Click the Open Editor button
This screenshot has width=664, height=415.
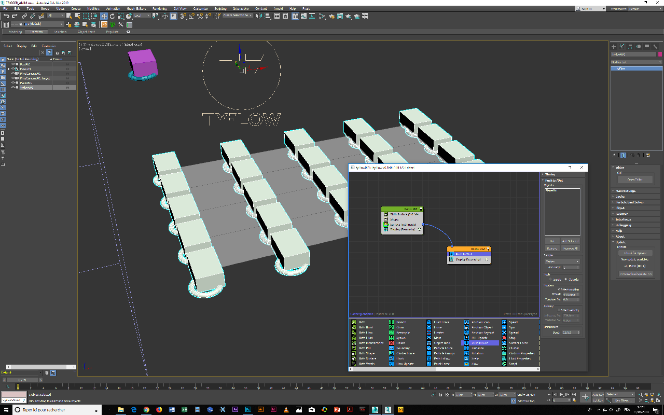point(635,179)
